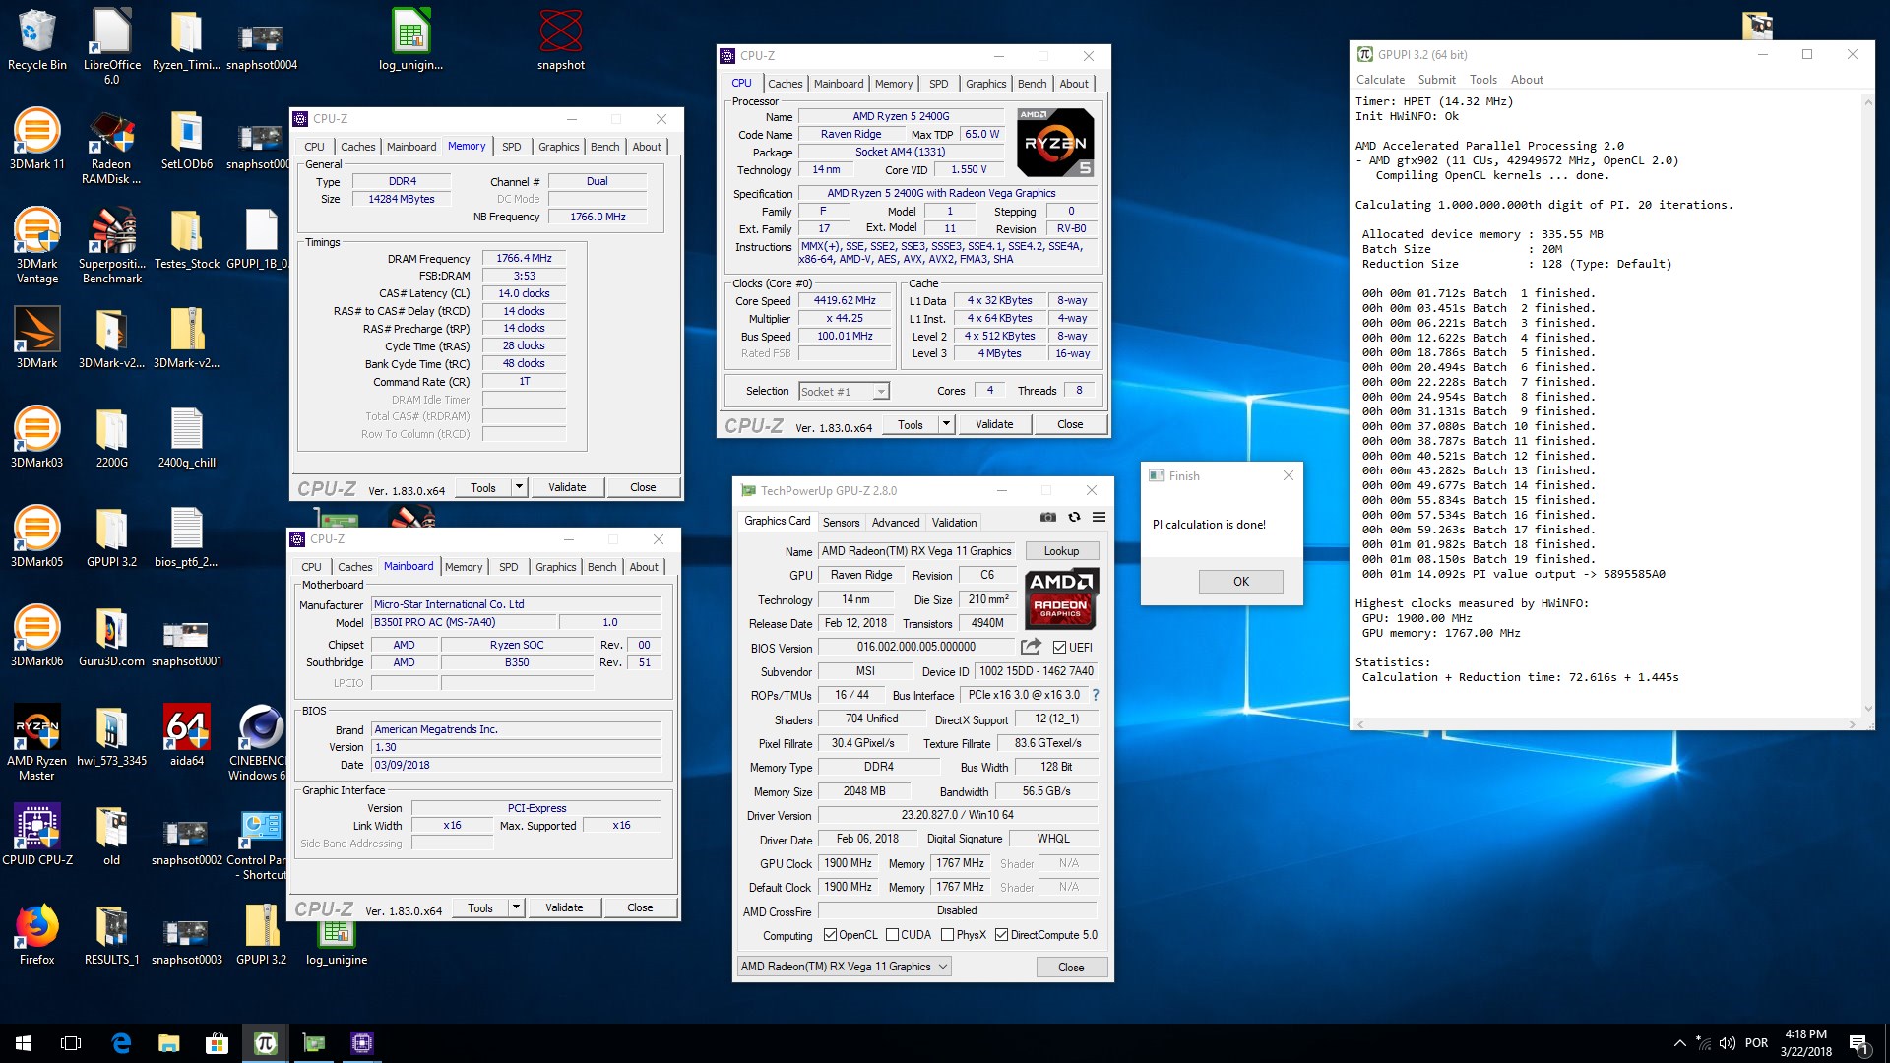Open the Recycle Bin desktop icon
Image resolution: width=1890 pixels, height=1063 pixels.
36,40
